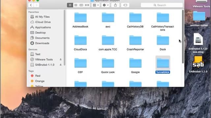This screenshot has height=118, width=211.
Task: Select the com.apple.TCC folder
Action: [108, 40]
